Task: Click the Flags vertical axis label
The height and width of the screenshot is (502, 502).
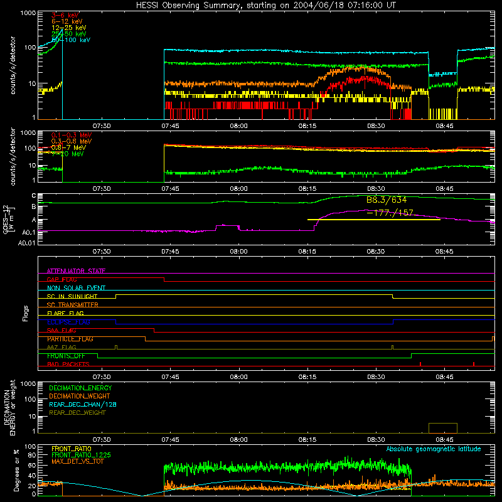Action: click(25, 314)
